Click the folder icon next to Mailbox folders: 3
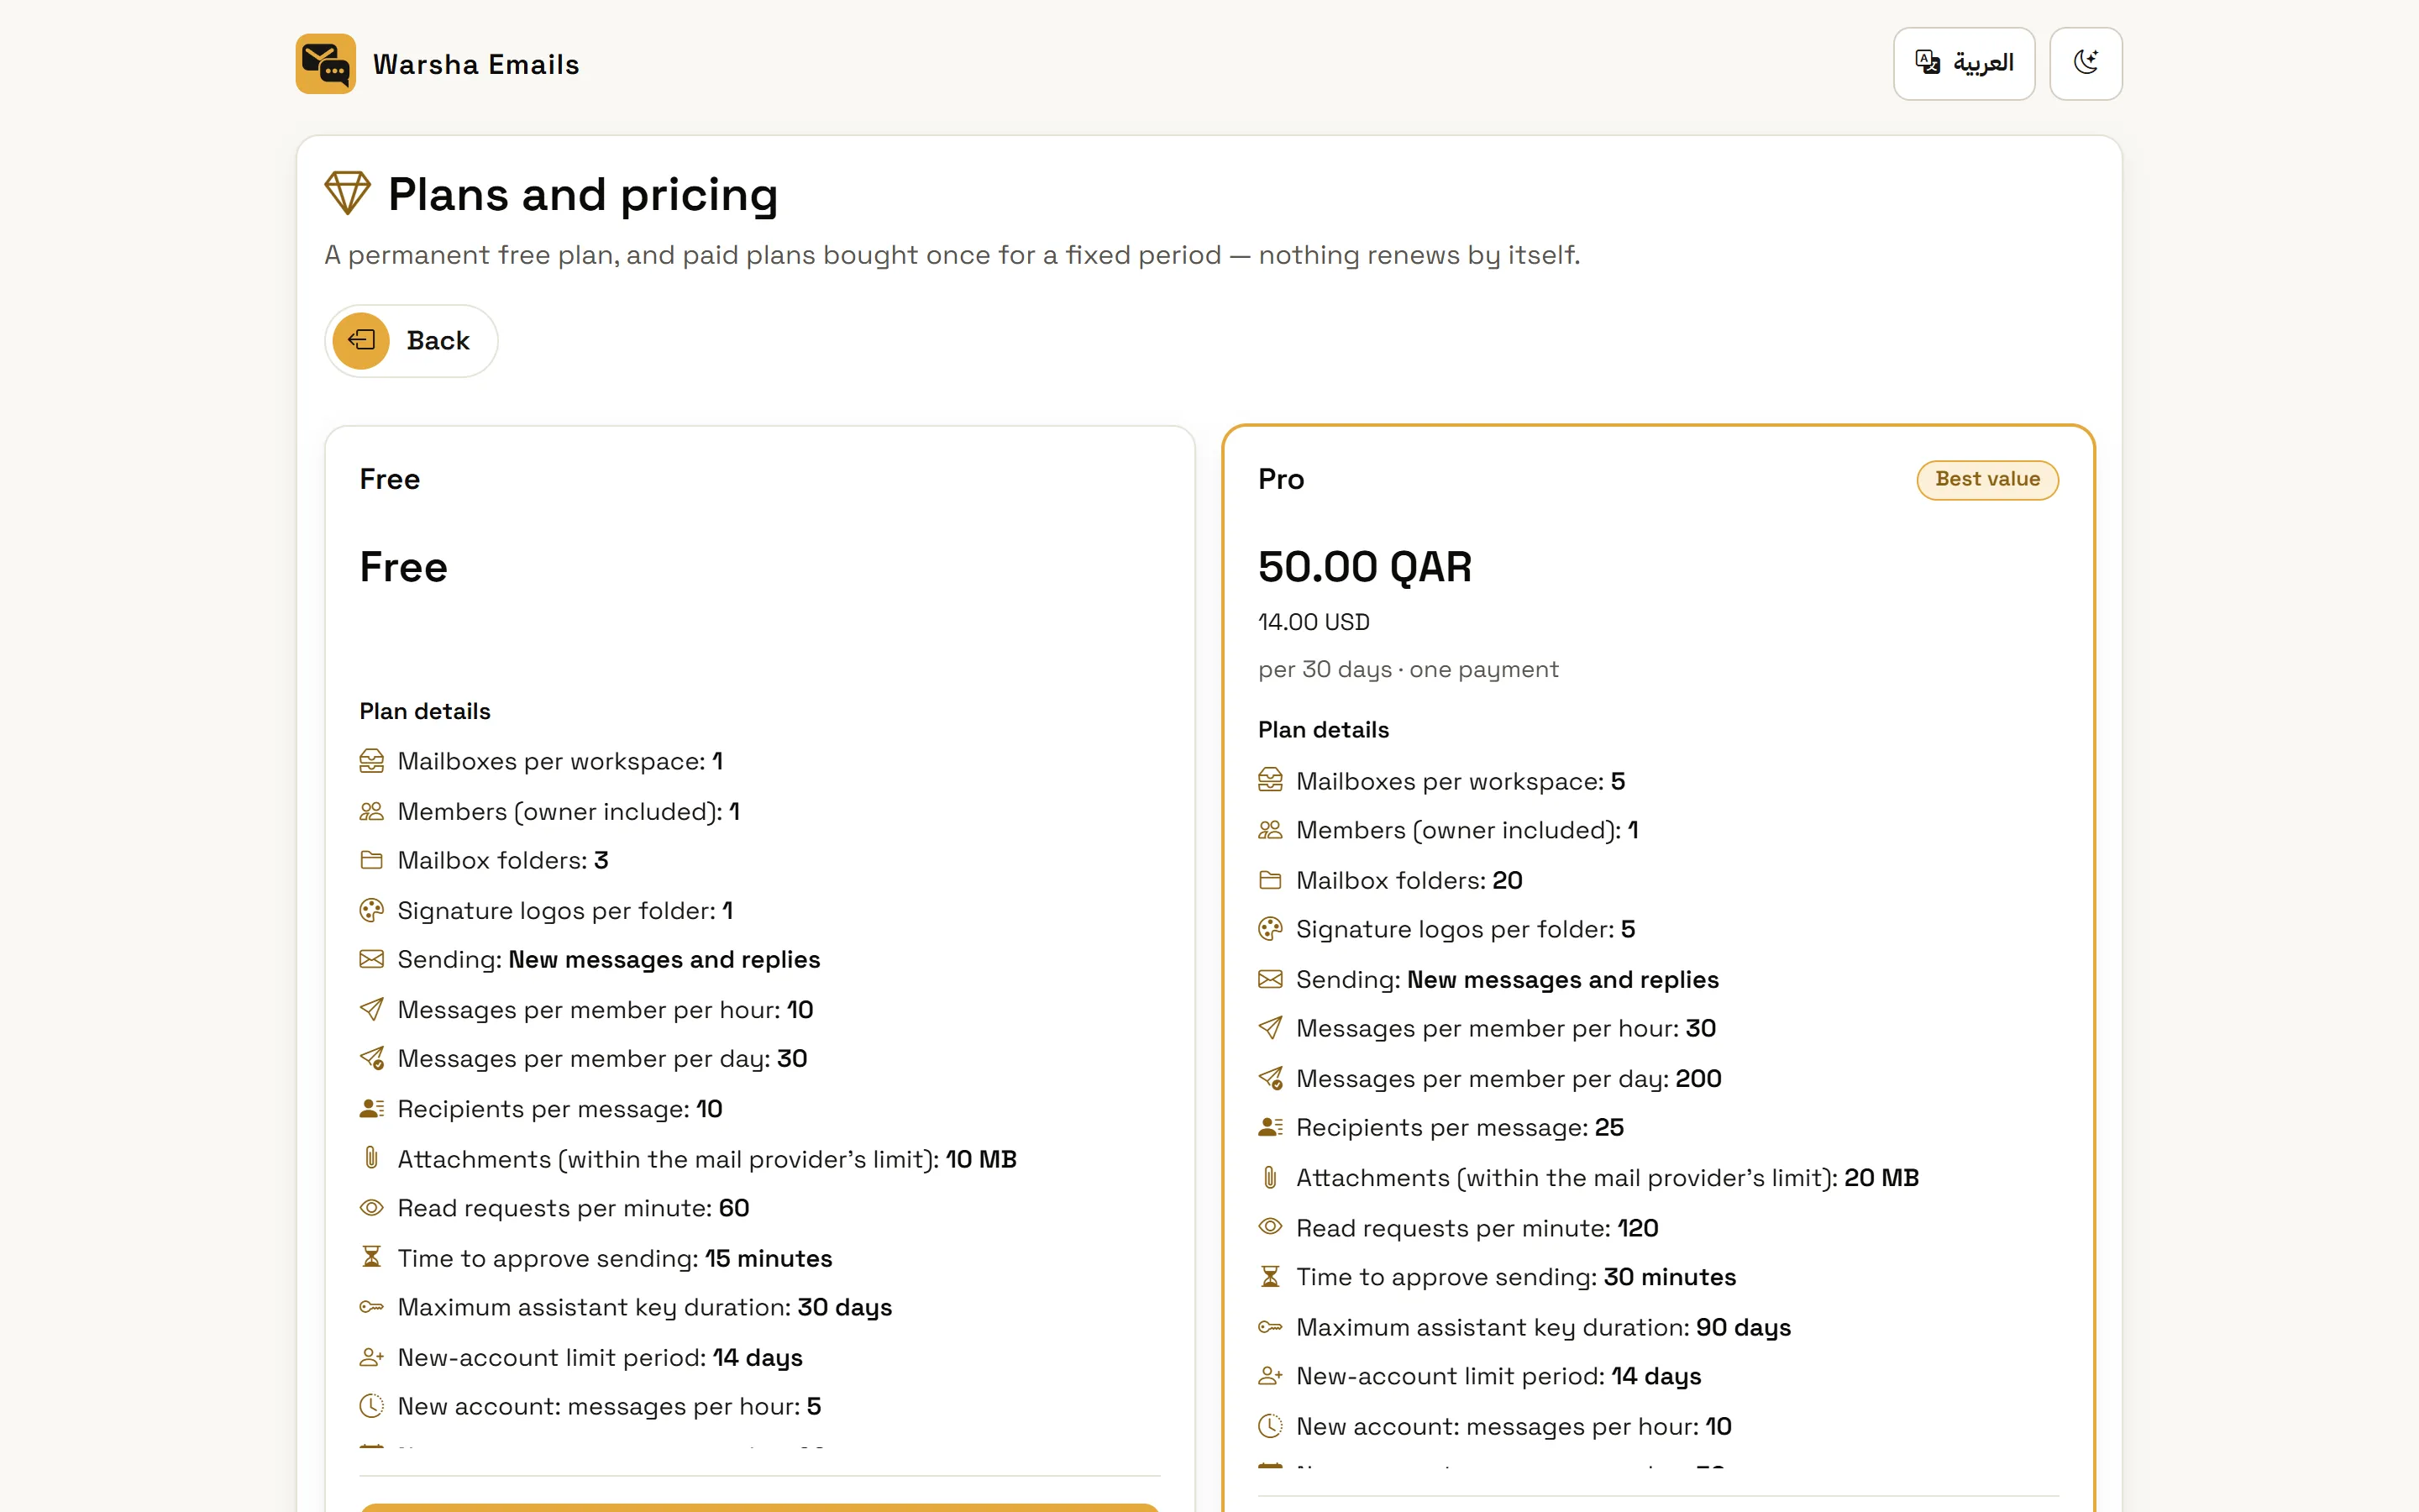 pos(371,860)
